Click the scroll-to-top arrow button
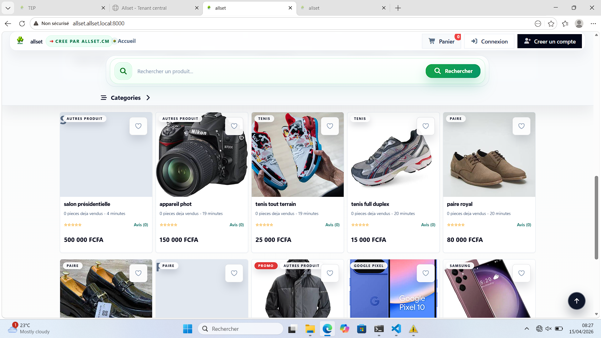The image size is (601, 338). (577, 301)
